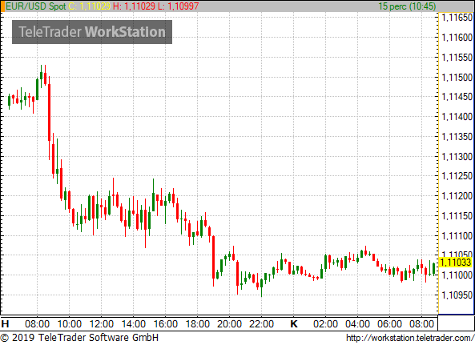Click the 15 perc (10:45) interval label

(407, 6)
